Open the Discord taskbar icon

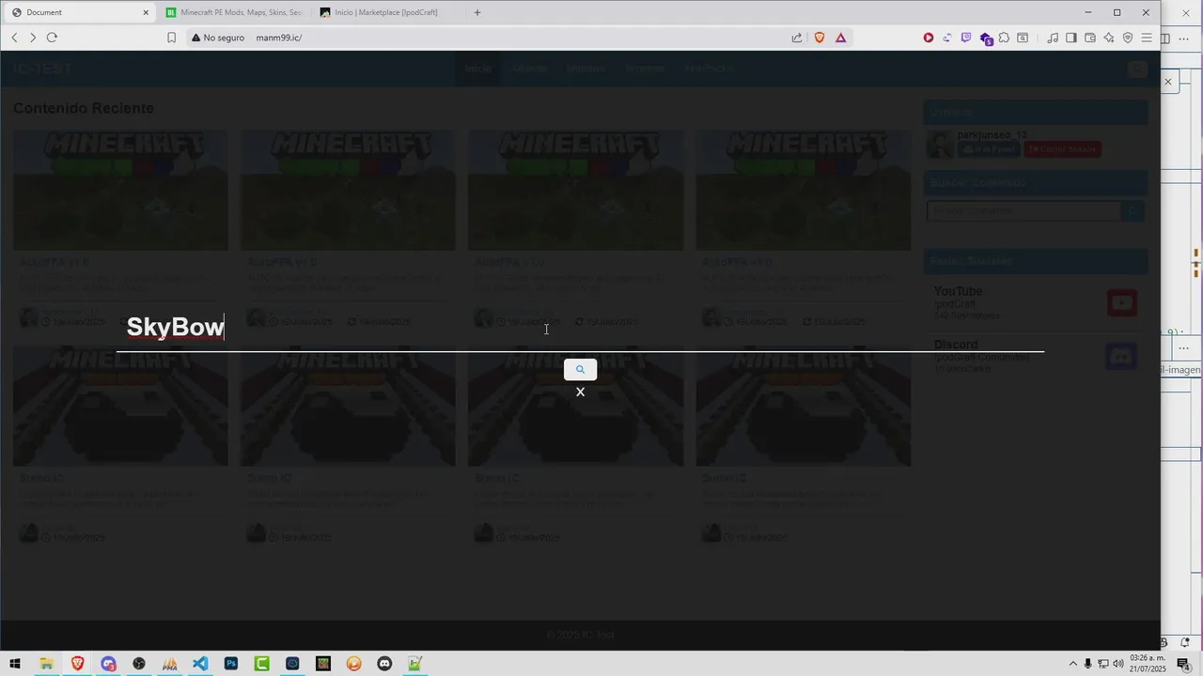tap(384, 664)
